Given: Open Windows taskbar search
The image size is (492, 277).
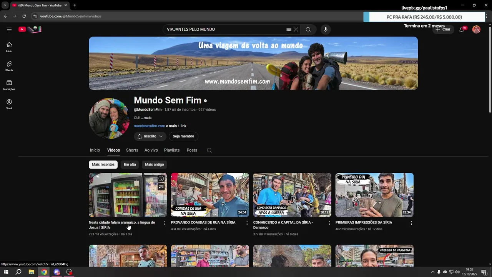Looking at the screenshot, I should [x=18, y=272].
